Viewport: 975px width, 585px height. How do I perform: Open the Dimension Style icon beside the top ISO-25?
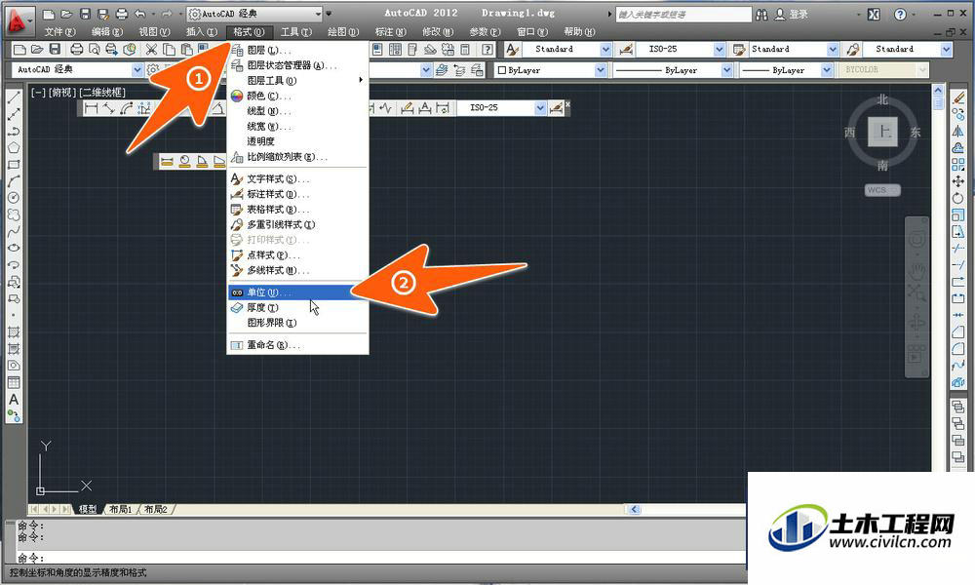point(626,49)
